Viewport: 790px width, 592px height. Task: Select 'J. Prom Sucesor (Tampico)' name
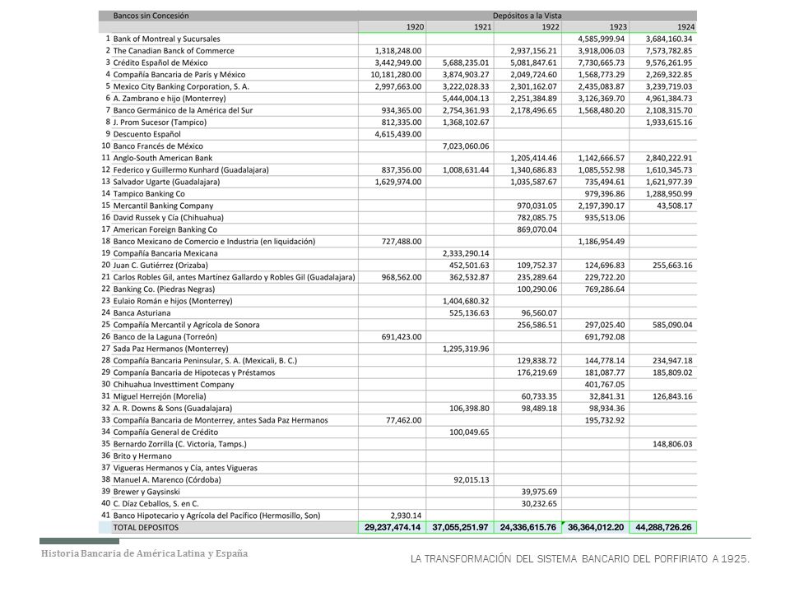coord(160,123)
